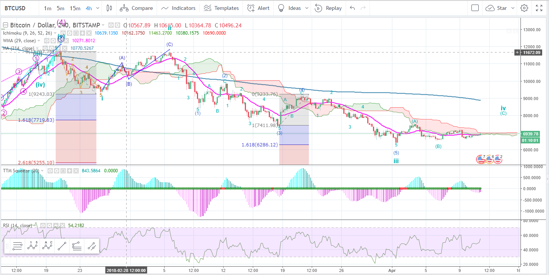Click the 2018-02-28 12:00:00 time label
Image resolution: width=549 pixels, height=275 pixels.
126,270
